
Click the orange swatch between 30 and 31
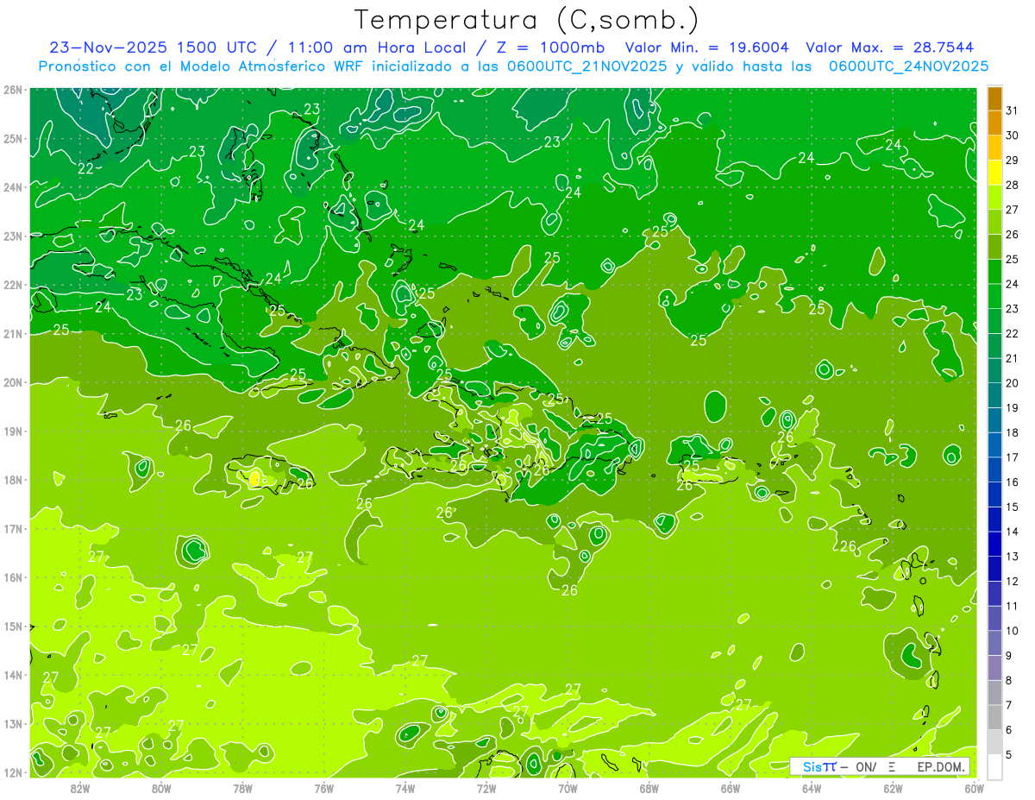pyautogui.click(x=994, y=123)
